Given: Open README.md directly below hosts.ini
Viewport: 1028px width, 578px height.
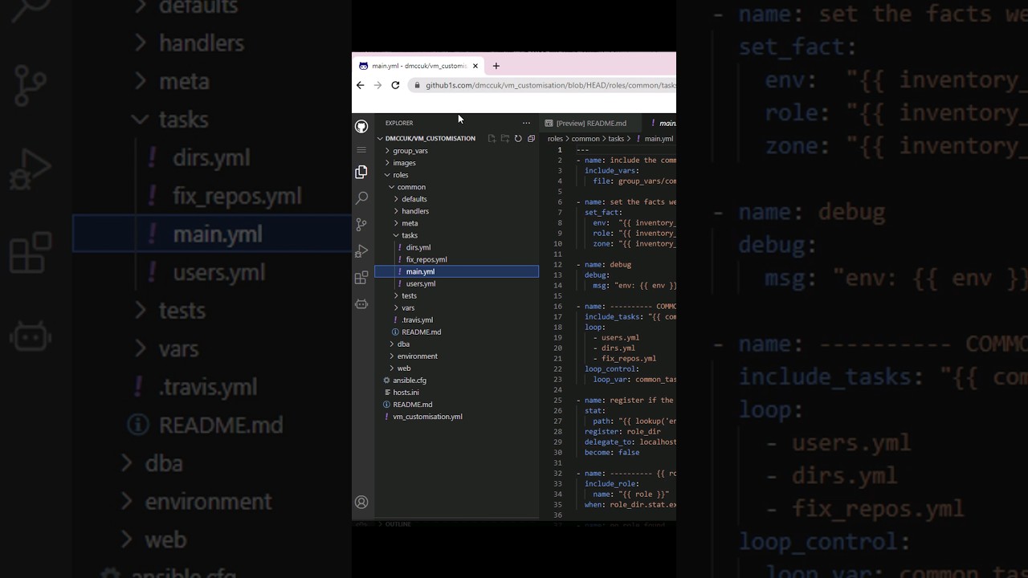Looking at the screenshot, I should click(412, 404).
